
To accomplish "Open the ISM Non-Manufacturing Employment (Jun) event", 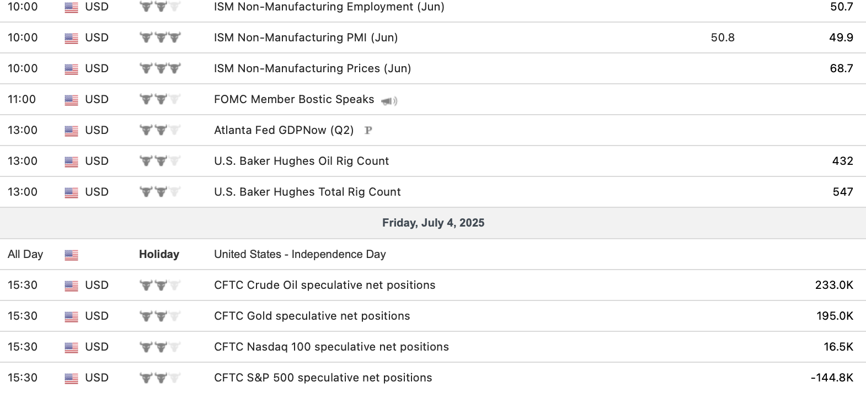I will [329, 7].
